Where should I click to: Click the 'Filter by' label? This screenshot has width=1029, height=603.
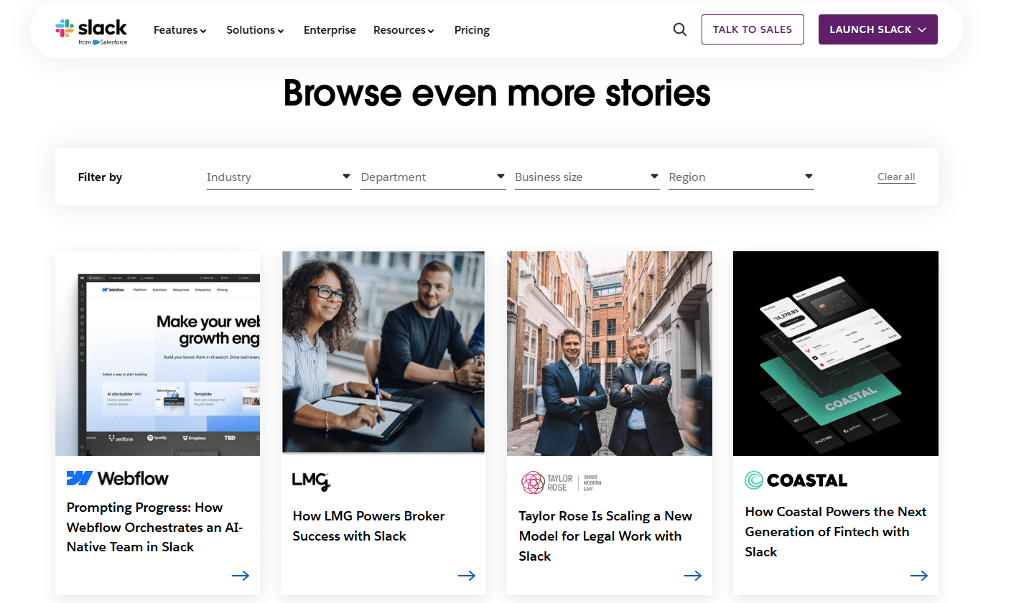[100, 177]
